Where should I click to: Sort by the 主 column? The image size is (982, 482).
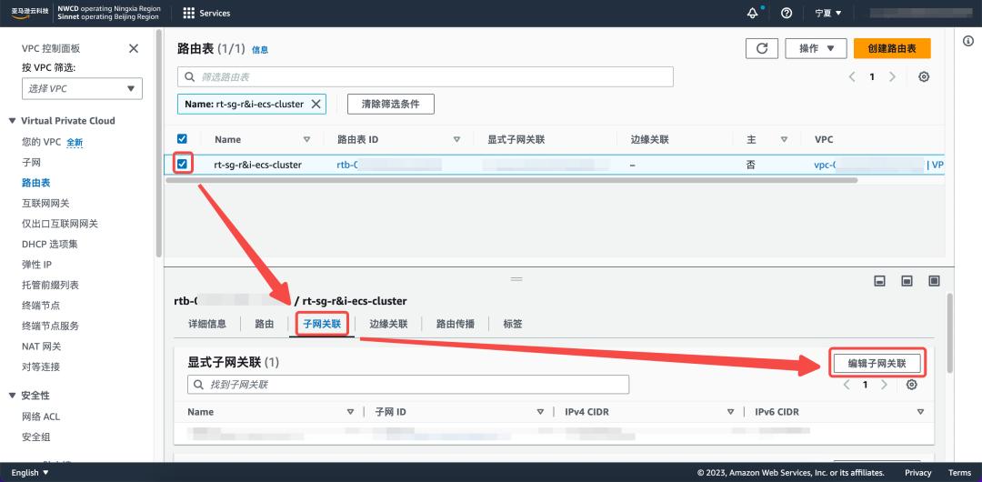pos(784,139)
